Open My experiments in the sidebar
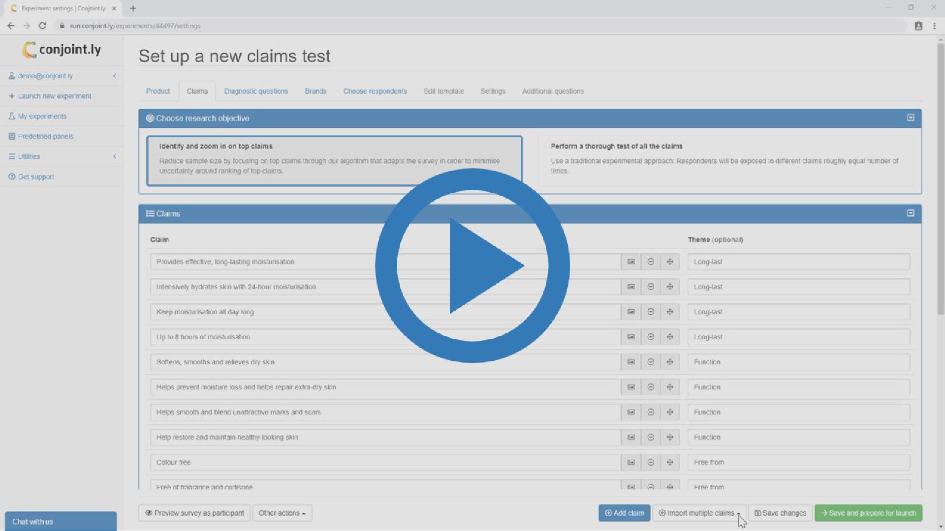 coord(42,116)
